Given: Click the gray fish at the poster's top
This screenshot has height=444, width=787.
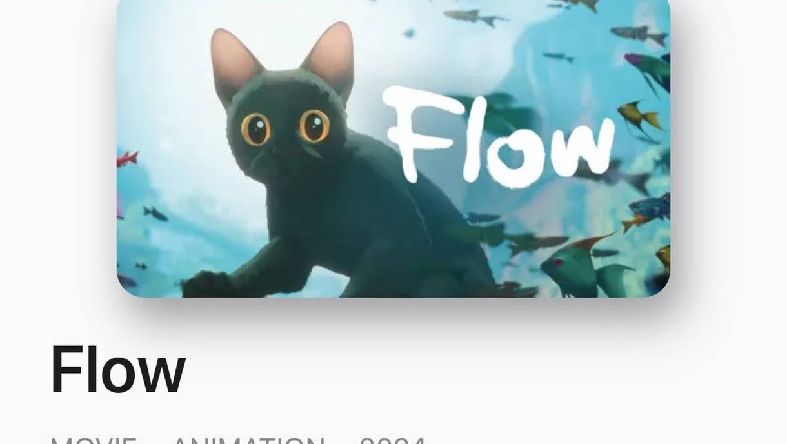Looking at the screenshot, I should [x=474, y=17].
